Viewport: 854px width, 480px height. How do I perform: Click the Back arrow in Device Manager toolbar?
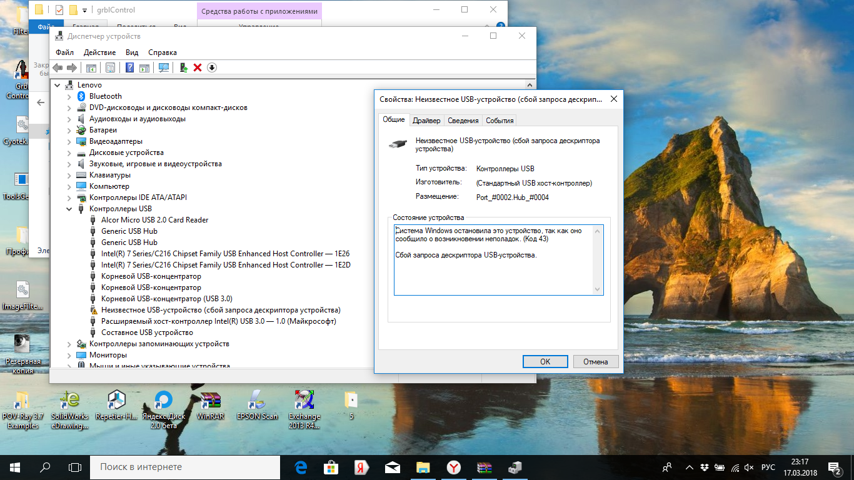point(58,67)
